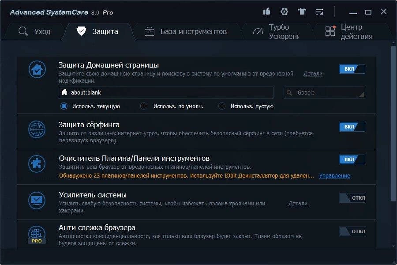Click the Анти слежка браузера PRO icon
The width and height of the screenshot is (397, 265).
(37, 235)
